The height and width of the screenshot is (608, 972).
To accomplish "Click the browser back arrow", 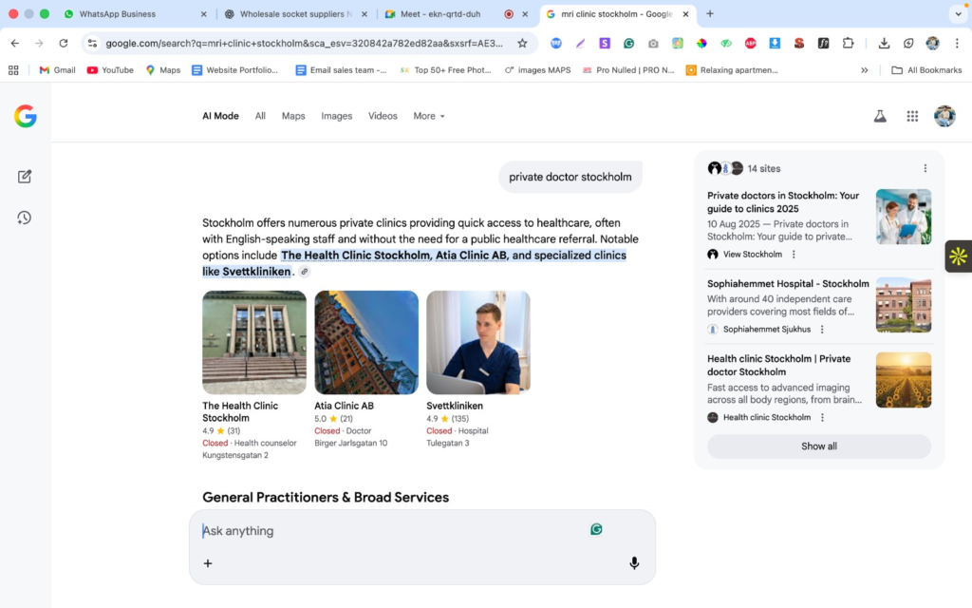I will [15, 43].
